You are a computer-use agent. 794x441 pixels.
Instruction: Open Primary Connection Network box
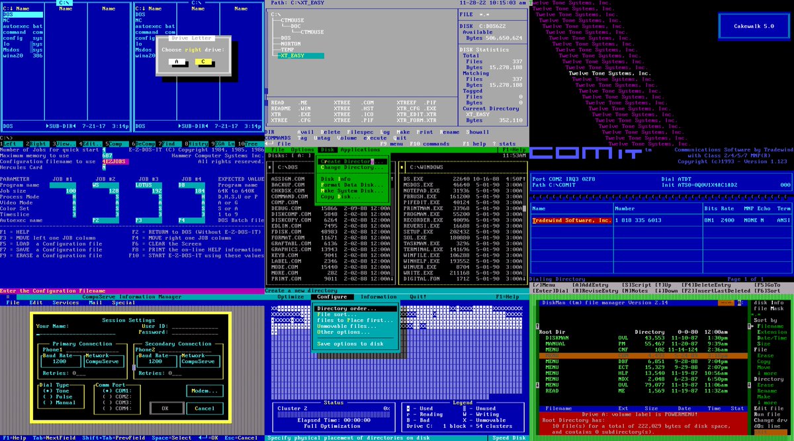105,362
